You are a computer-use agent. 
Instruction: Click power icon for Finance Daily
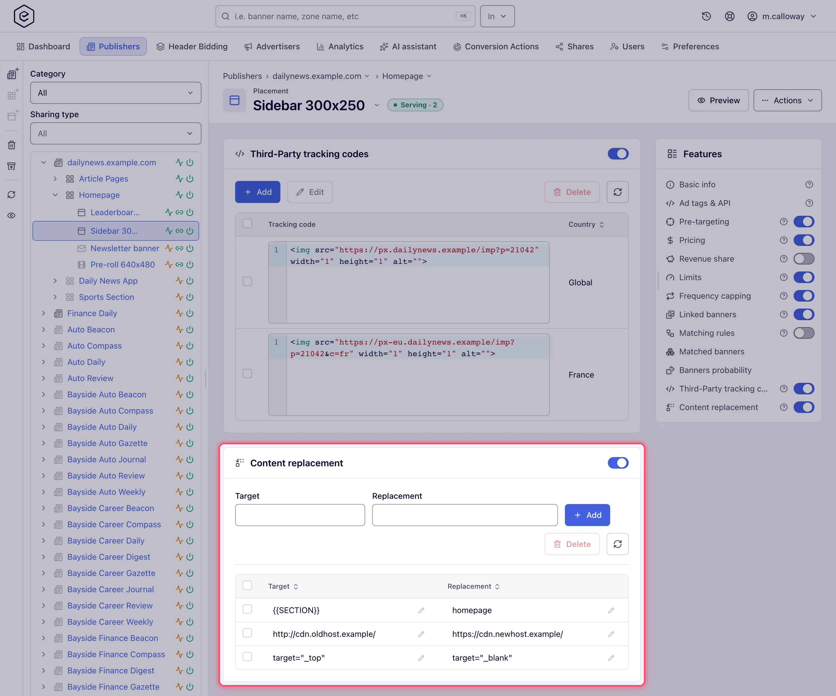pyautogui.click(x=190, y=313)
